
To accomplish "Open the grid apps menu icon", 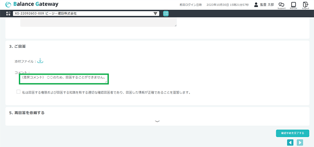I will click(x=8, y=13).
